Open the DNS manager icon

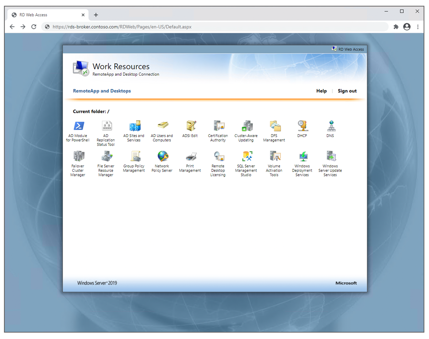(x=330, y=126)
